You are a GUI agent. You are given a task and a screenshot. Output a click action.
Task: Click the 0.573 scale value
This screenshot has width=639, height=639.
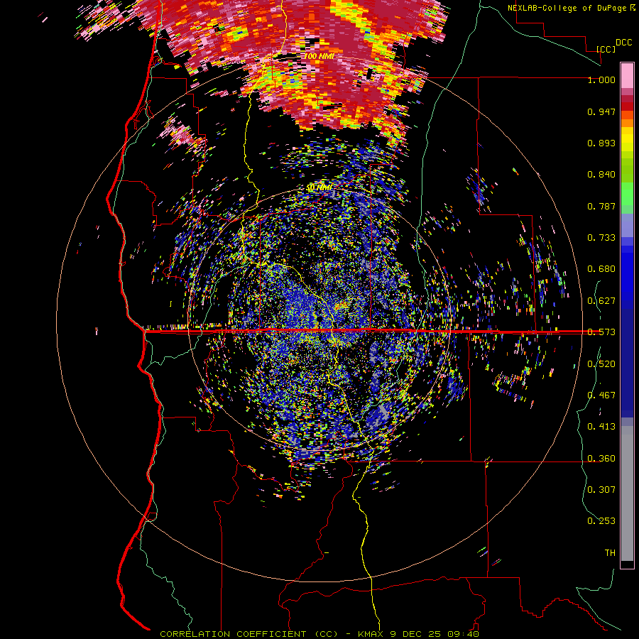pyautogui.click(x=601, y=332)
